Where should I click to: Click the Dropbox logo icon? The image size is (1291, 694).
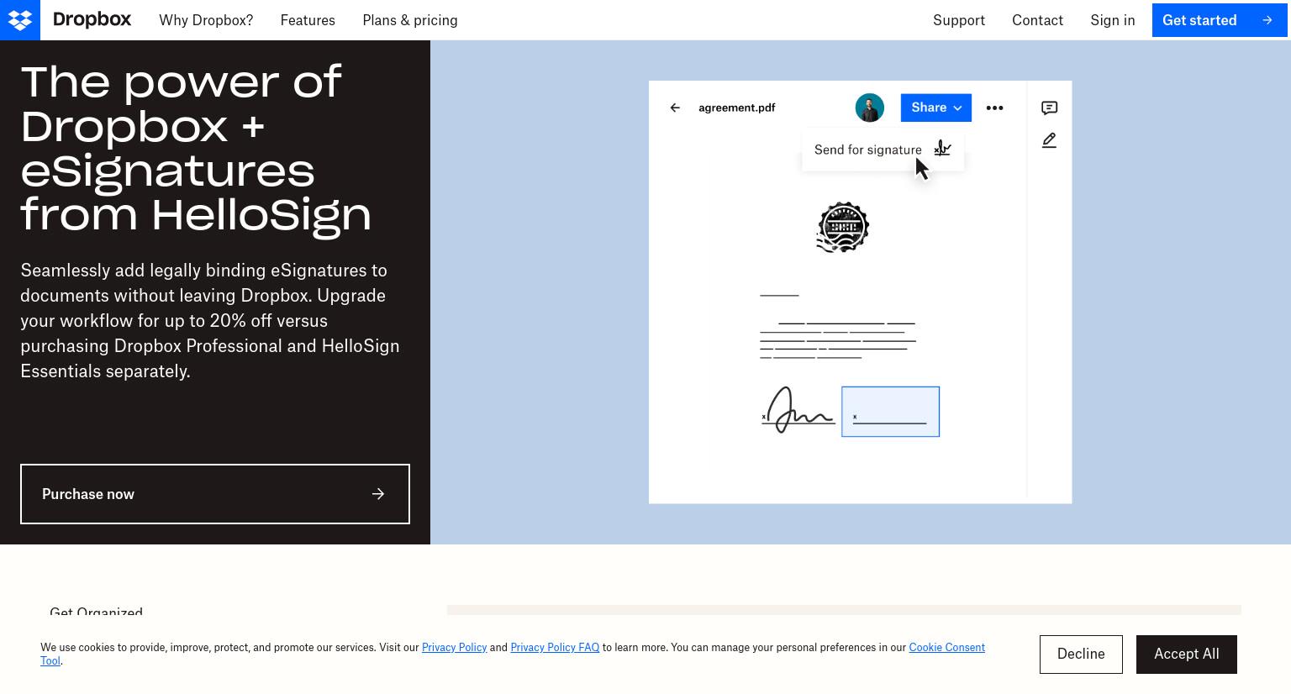pyautogui.click(x=20, y=20)
